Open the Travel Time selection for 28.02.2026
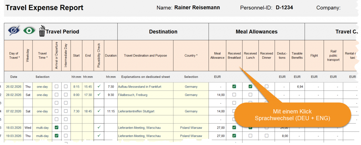This screenshot has height=145, width=361. coord(42,95)
